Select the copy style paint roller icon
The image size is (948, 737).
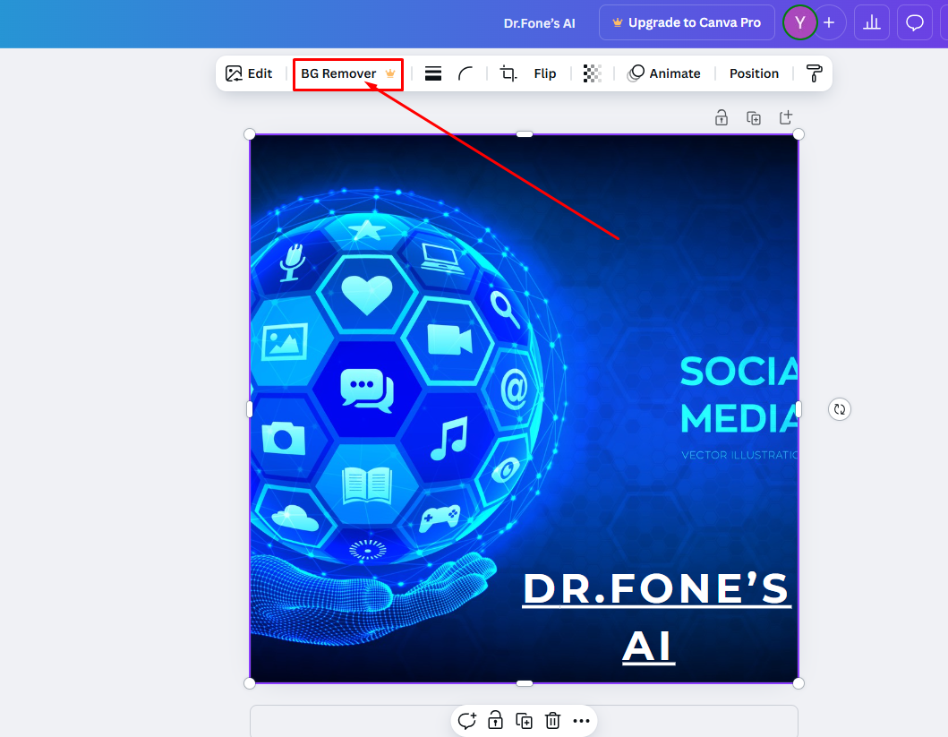[815, 73]
